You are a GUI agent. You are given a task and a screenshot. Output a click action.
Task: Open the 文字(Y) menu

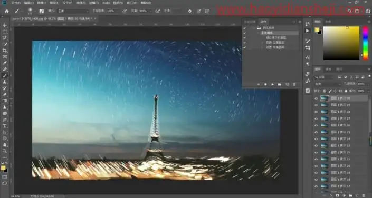pos(68,3)
